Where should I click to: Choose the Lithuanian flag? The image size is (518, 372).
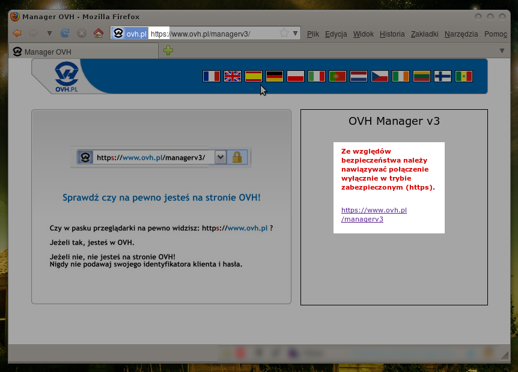click(x=422, y=76)
